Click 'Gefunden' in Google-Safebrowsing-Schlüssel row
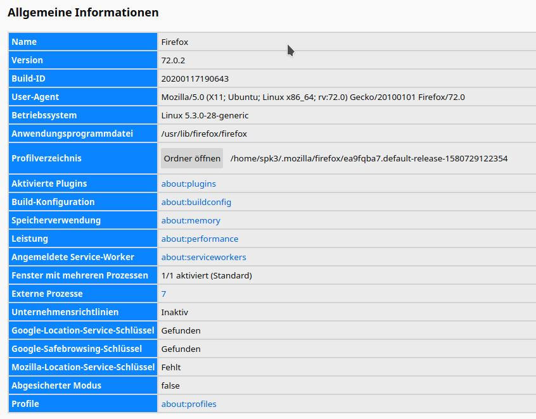The image size is (536, 419). (x=181, y=349)
